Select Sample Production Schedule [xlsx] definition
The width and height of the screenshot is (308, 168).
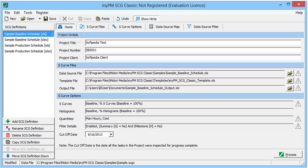point(28,51)
